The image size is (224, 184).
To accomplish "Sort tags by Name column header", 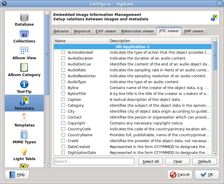I will click(81, 41).
